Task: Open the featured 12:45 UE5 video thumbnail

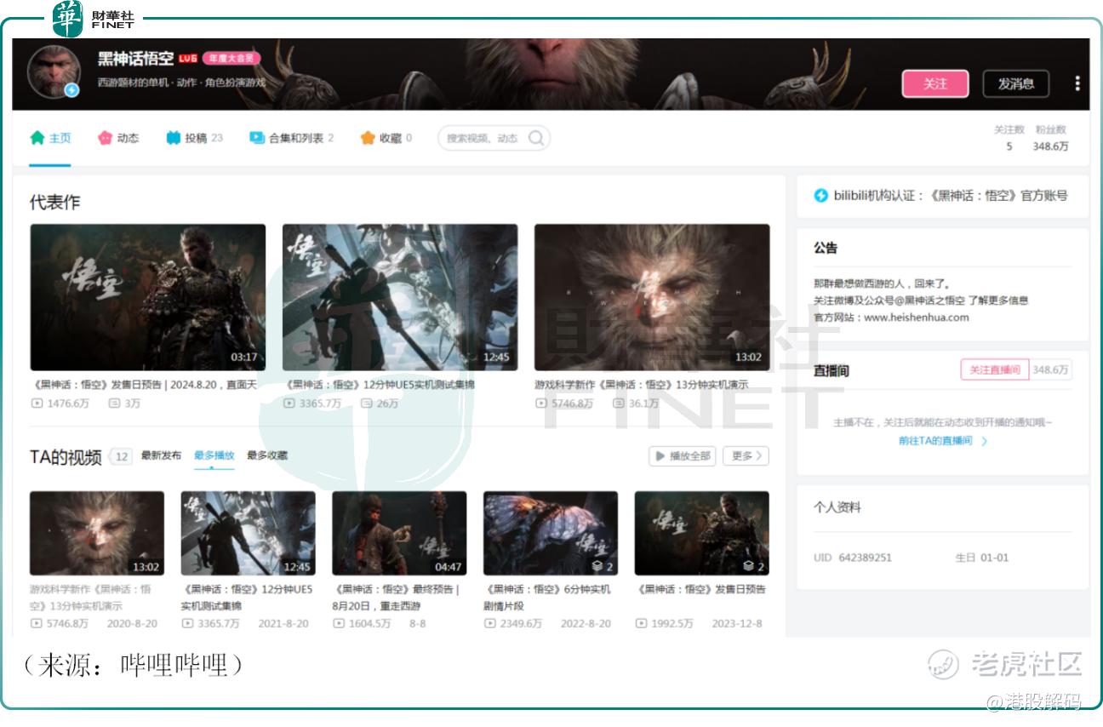Action: click(400, 297)
